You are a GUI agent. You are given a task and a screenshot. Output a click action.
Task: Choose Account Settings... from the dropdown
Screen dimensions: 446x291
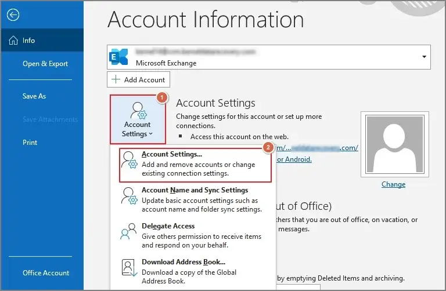195,165
